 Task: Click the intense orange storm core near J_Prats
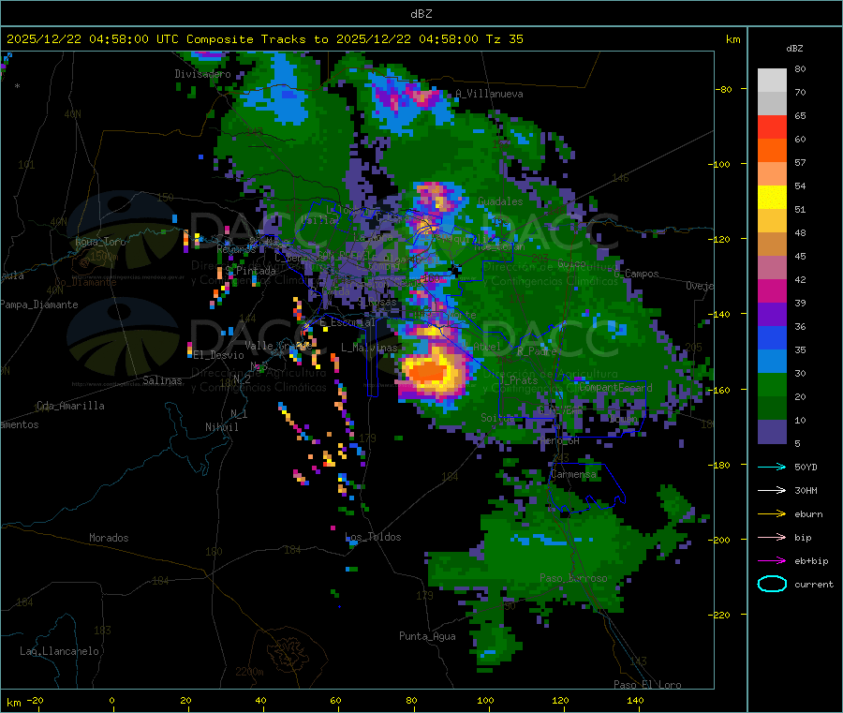428,372
